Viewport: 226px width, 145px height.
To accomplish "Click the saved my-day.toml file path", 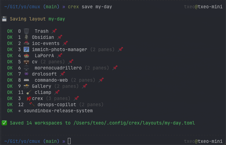I will [134, 123].
